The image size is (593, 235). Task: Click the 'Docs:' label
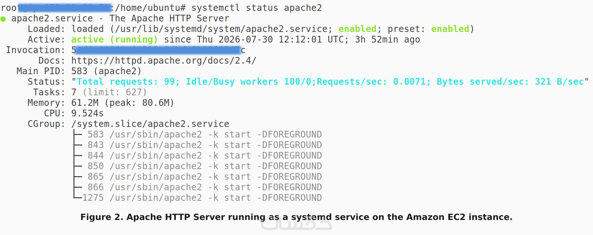(52, 61)
